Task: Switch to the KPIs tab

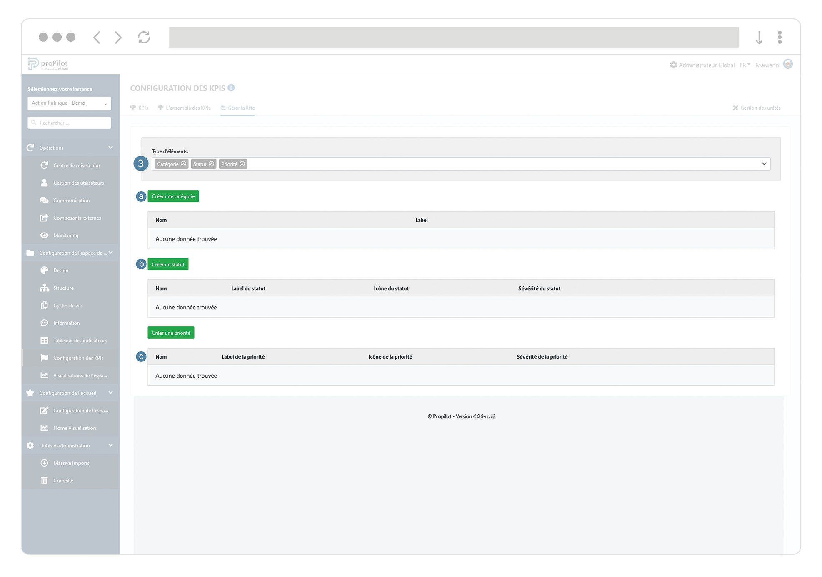Action: click(x=139, y=108)
